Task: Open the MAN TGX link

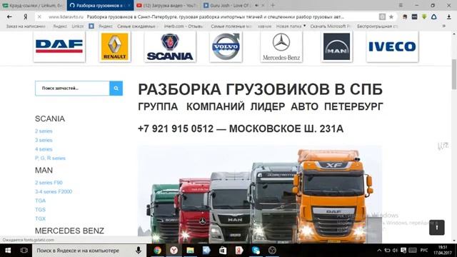Action: (40, 219)
